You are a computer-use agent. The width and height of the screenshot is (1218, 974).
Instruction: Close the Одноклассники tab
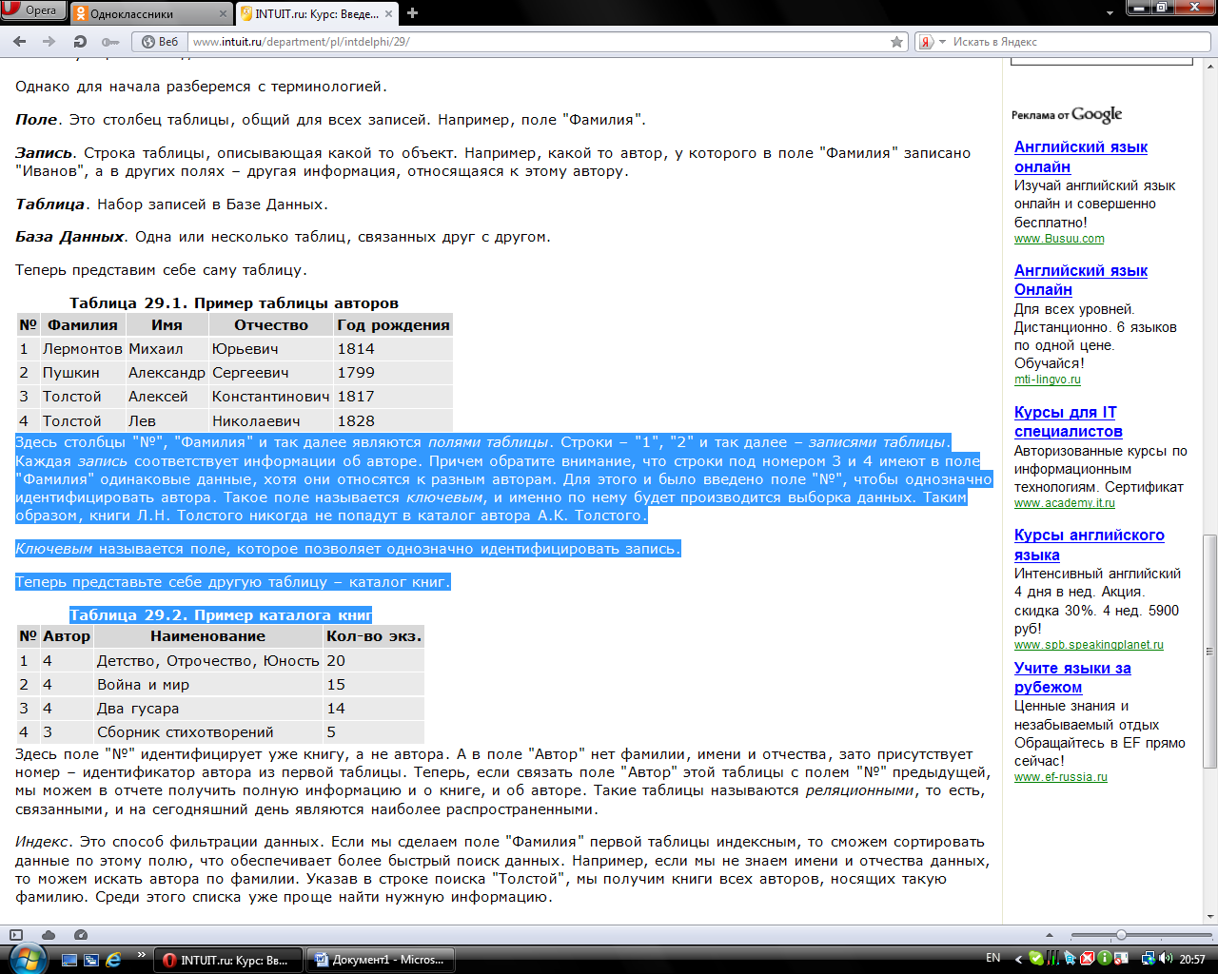(224, 14)
